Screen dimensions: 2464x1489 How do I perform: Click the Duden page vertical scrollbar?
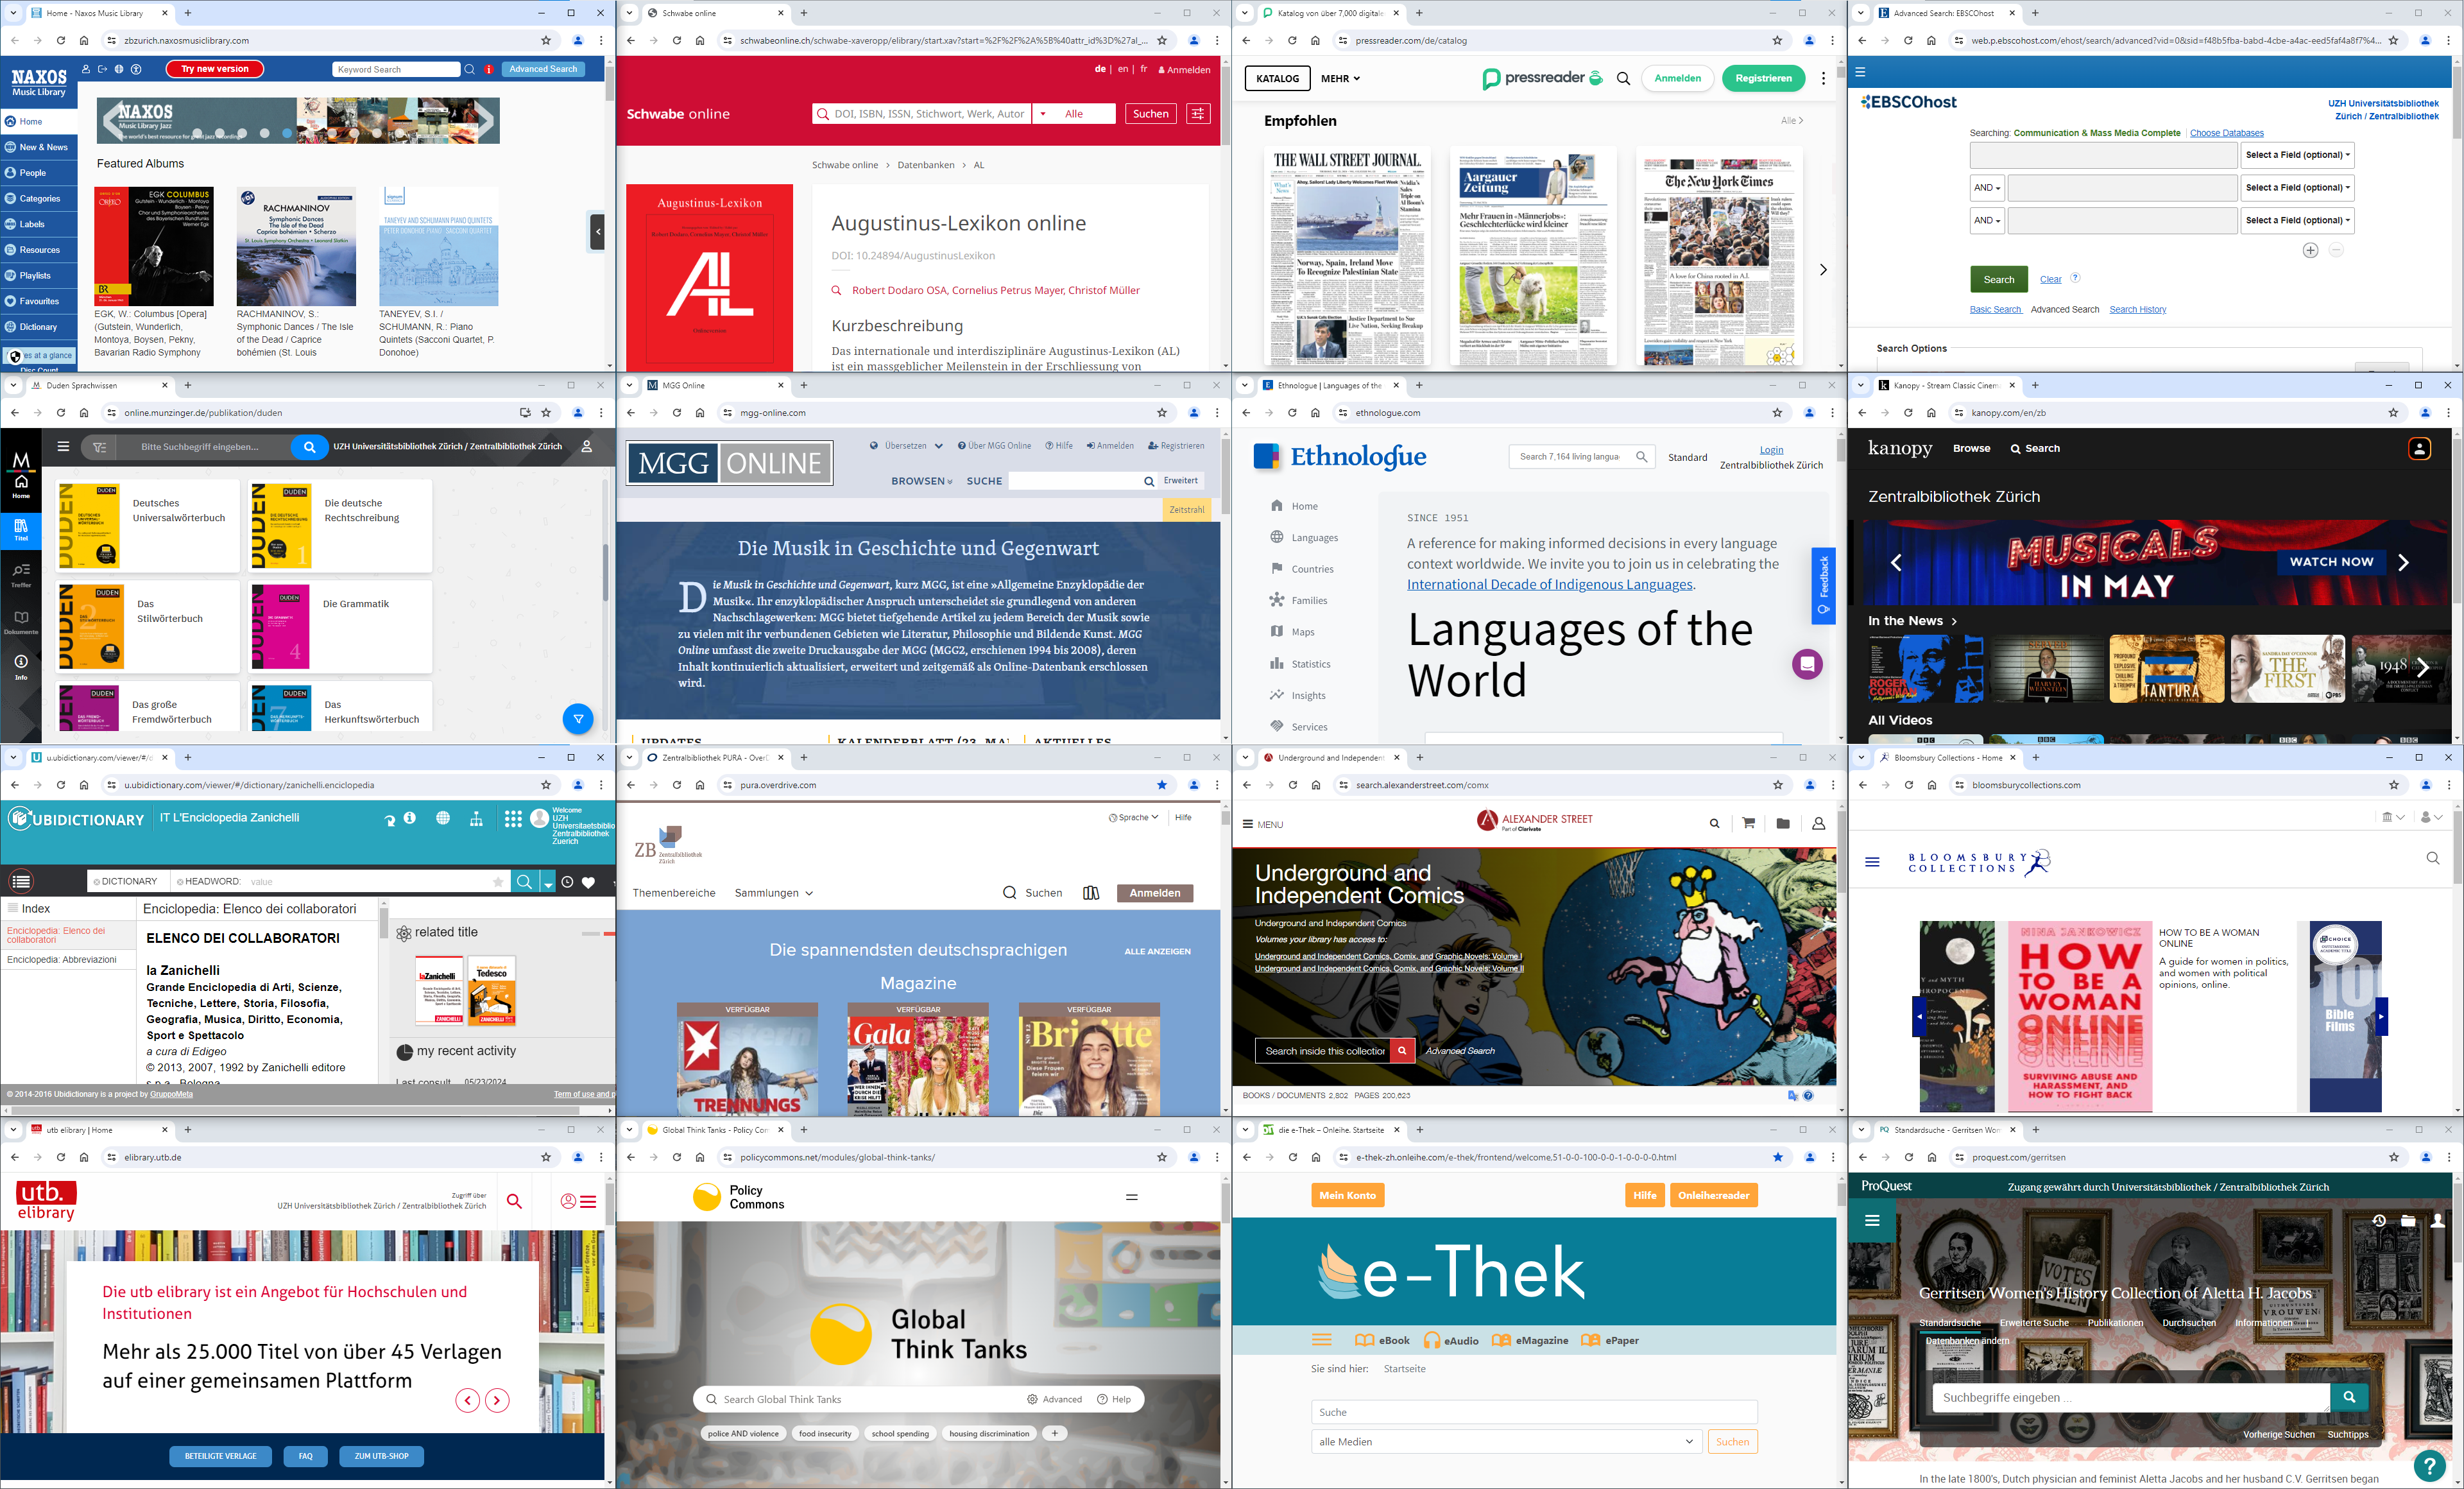(x=604, y=572)
